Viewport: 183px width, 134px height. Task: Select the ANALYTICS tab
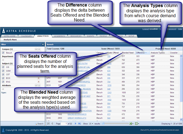[43, 36]
